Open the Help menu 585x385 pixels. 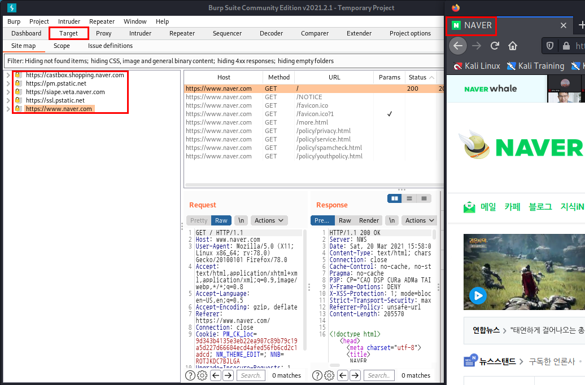[x=162, y=21]
